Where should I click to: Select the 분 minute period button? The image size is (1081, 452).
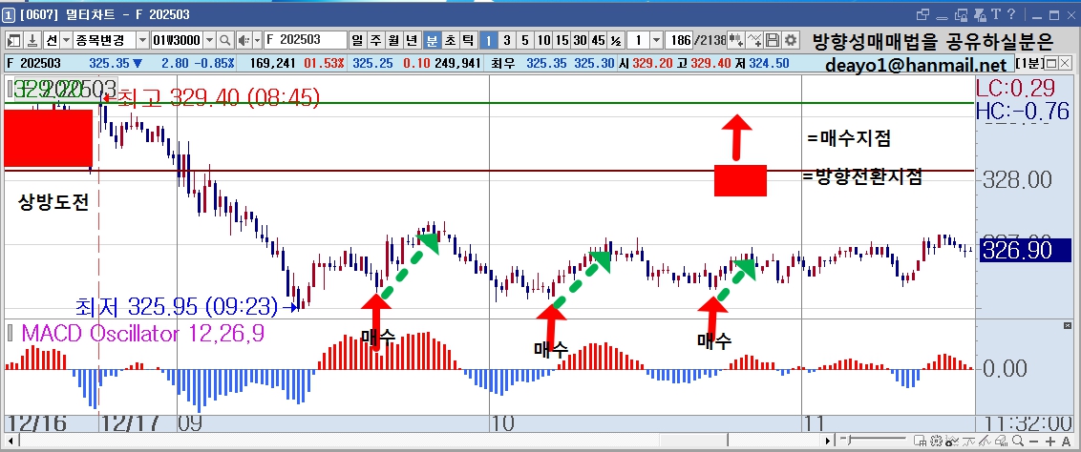pos(431,40)
